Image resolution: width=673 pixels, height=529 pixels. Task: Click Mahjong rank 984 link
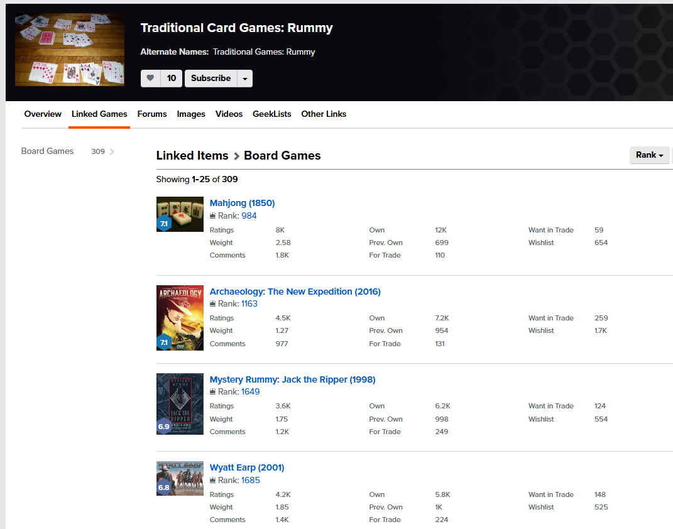click(249, 215)
